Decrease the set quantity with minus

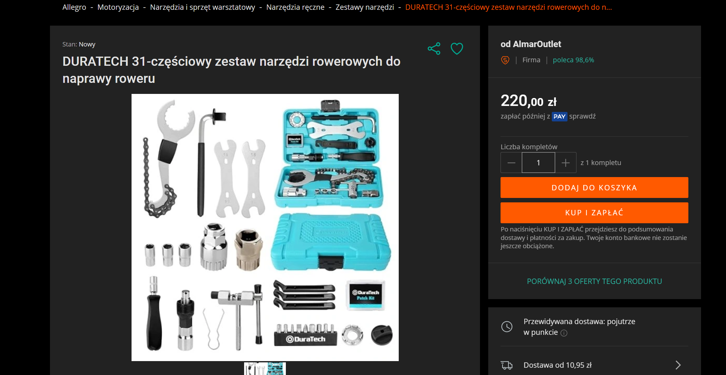point(511,163)
